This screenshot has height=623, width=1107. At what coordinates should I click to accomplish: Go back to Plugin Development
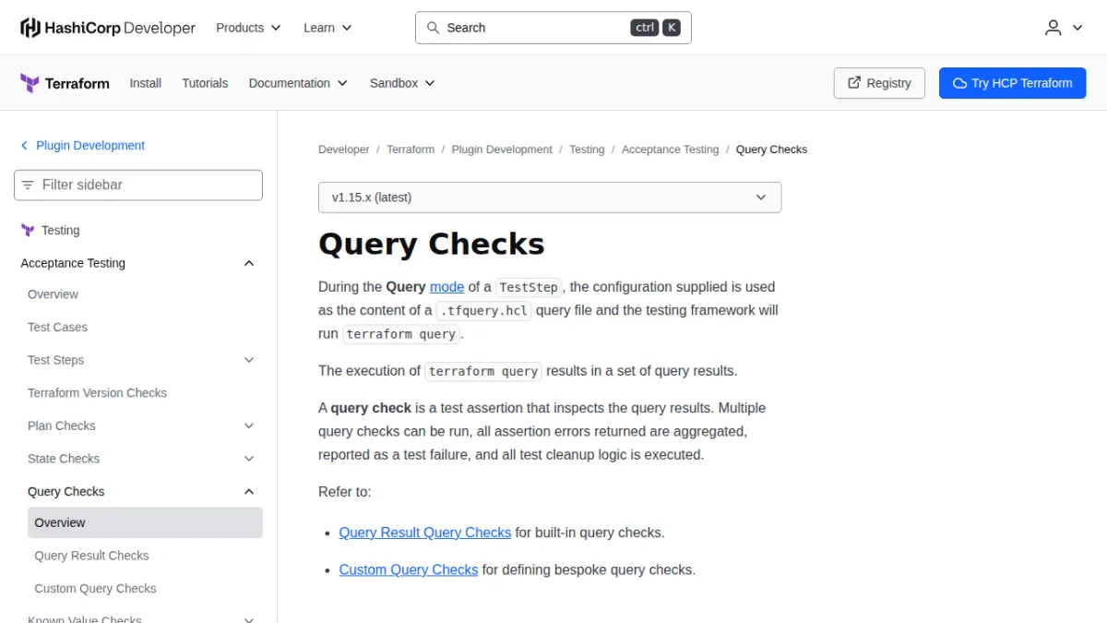tap(90, 146)
